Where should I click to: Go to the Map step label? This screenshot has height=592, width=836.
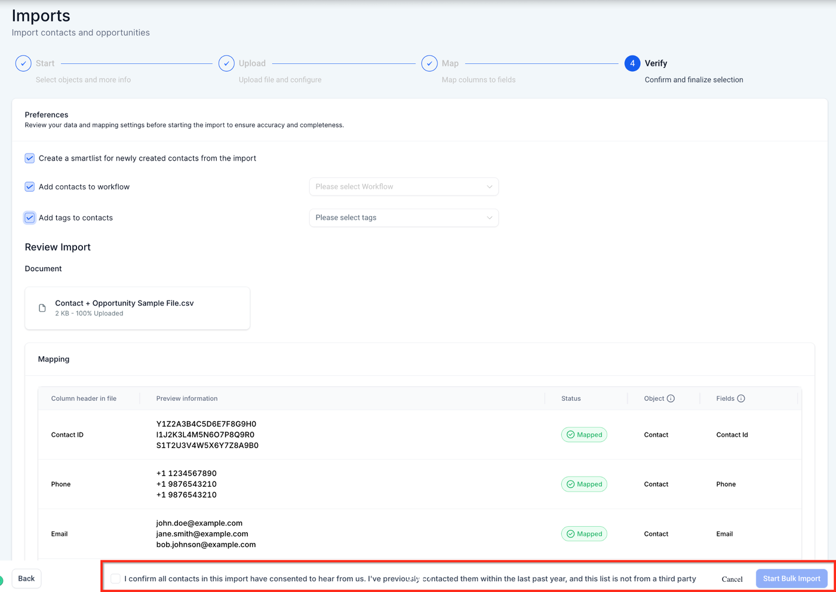tap(450, 63)
